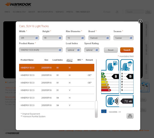The width and height of the screenshot is (154, 138).
Task: Click the Go button next to search
Action: [148, 12]
